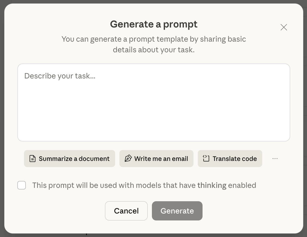This screenshot has height=237, width=307.
Task: Click the bold word thinking in the checkbox label
Action: point(212,185)
